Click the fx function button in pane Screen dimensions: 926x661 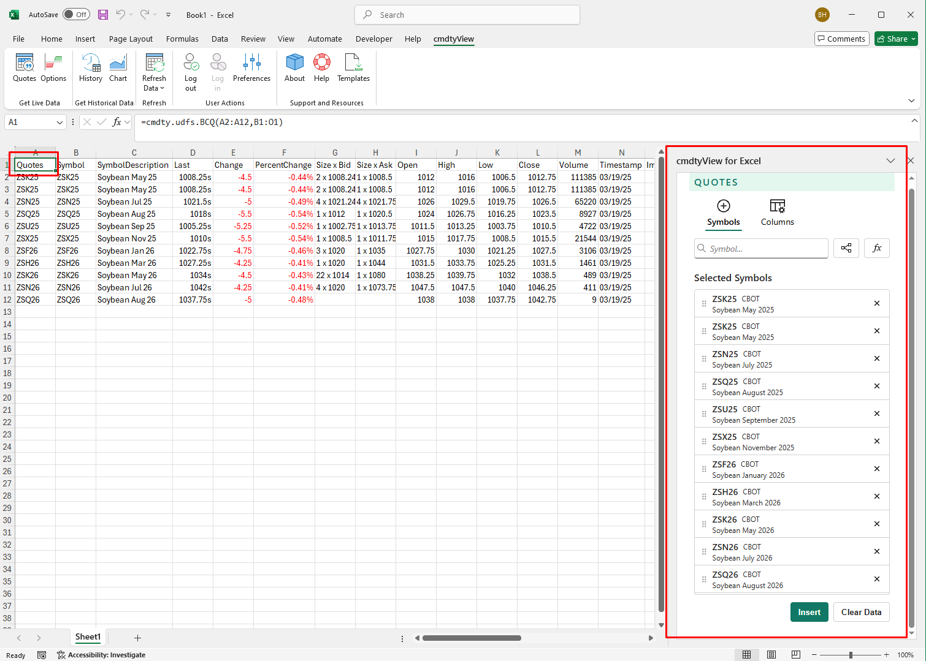coord(877,248)
